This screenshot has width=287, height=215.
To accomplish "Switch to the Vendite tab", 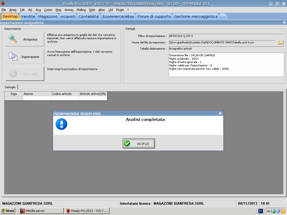I will click(x=28, y=16).
